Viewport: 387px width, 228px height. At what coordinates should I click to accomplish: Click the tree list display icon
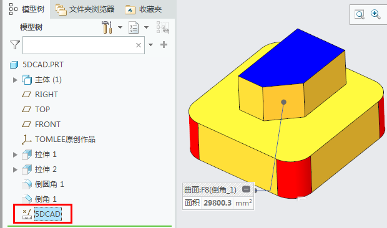[x=134, y=27]
